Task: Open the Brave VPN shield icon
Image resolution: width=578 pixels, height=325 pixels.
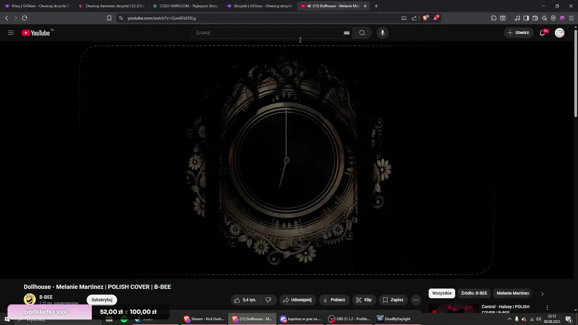Action: 553,18
